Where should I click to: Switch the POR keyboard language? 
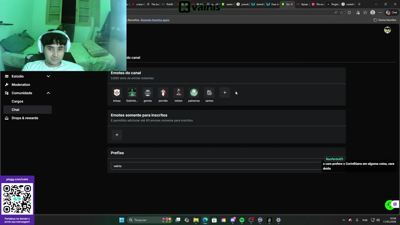coord(365,220)
